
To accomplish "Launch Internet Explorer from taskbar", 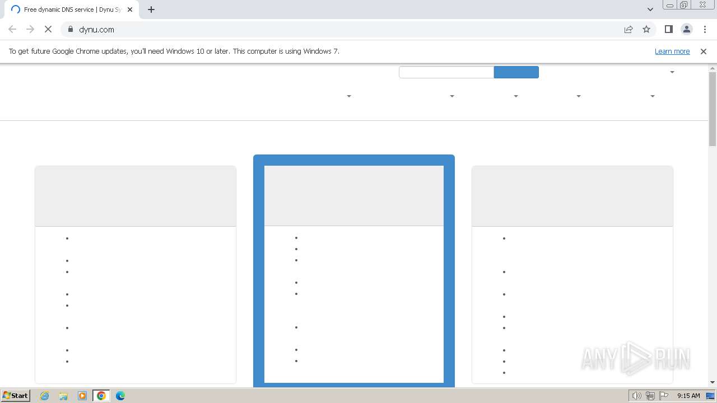I will (45, 396).
